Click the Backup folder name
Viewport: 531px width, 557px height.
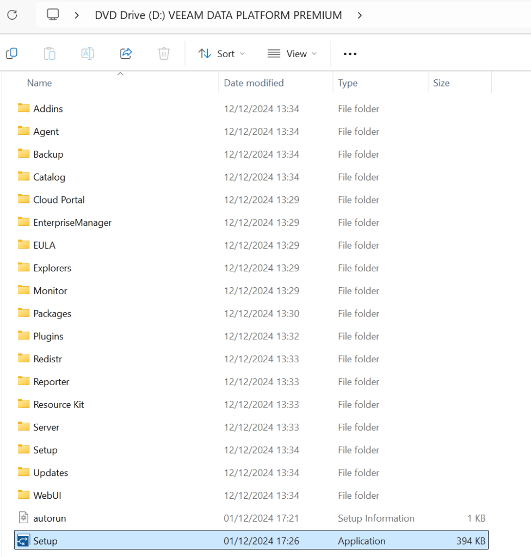pyautogui.click(x=48, y=154)
